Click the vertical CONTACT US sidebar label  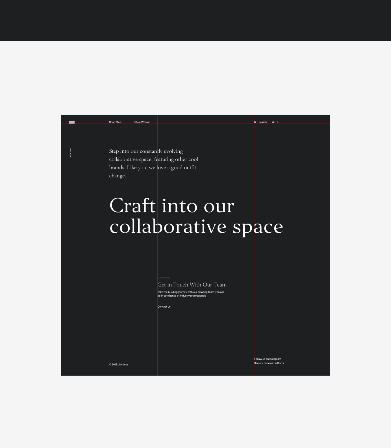(x=70, y=154)
